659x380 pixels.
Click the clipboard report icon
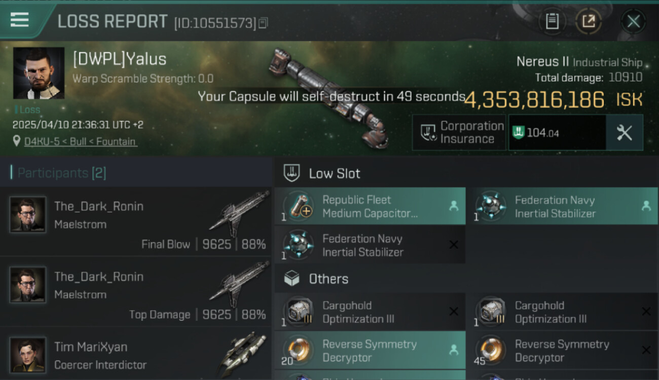[x=552, y=21]
